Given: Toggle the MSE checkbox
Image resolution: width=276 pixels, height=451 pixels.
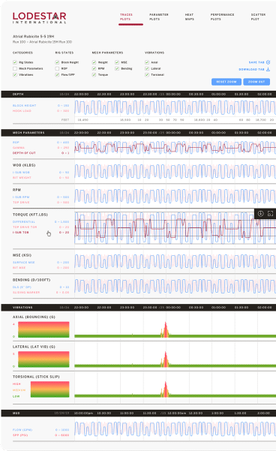Looking at the screenshot, I should (117, 62).
